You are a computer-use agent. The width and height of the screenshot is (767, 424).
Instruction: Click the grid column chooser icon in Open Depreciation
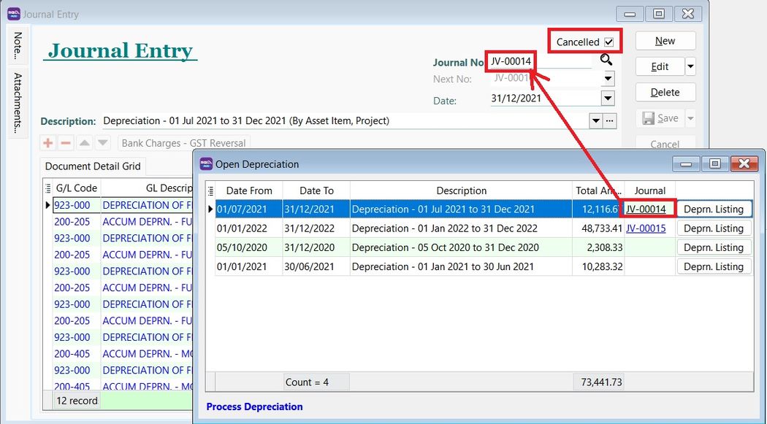[211, 190]
